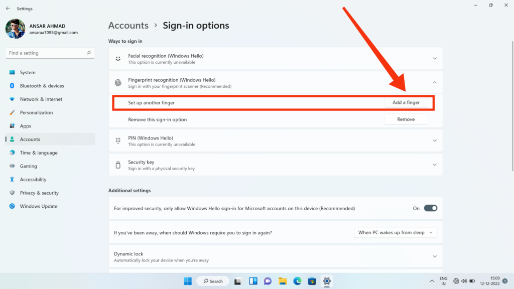Click the Find a setting search box
This screenshot has height=289, width=514.
point(50,53)
